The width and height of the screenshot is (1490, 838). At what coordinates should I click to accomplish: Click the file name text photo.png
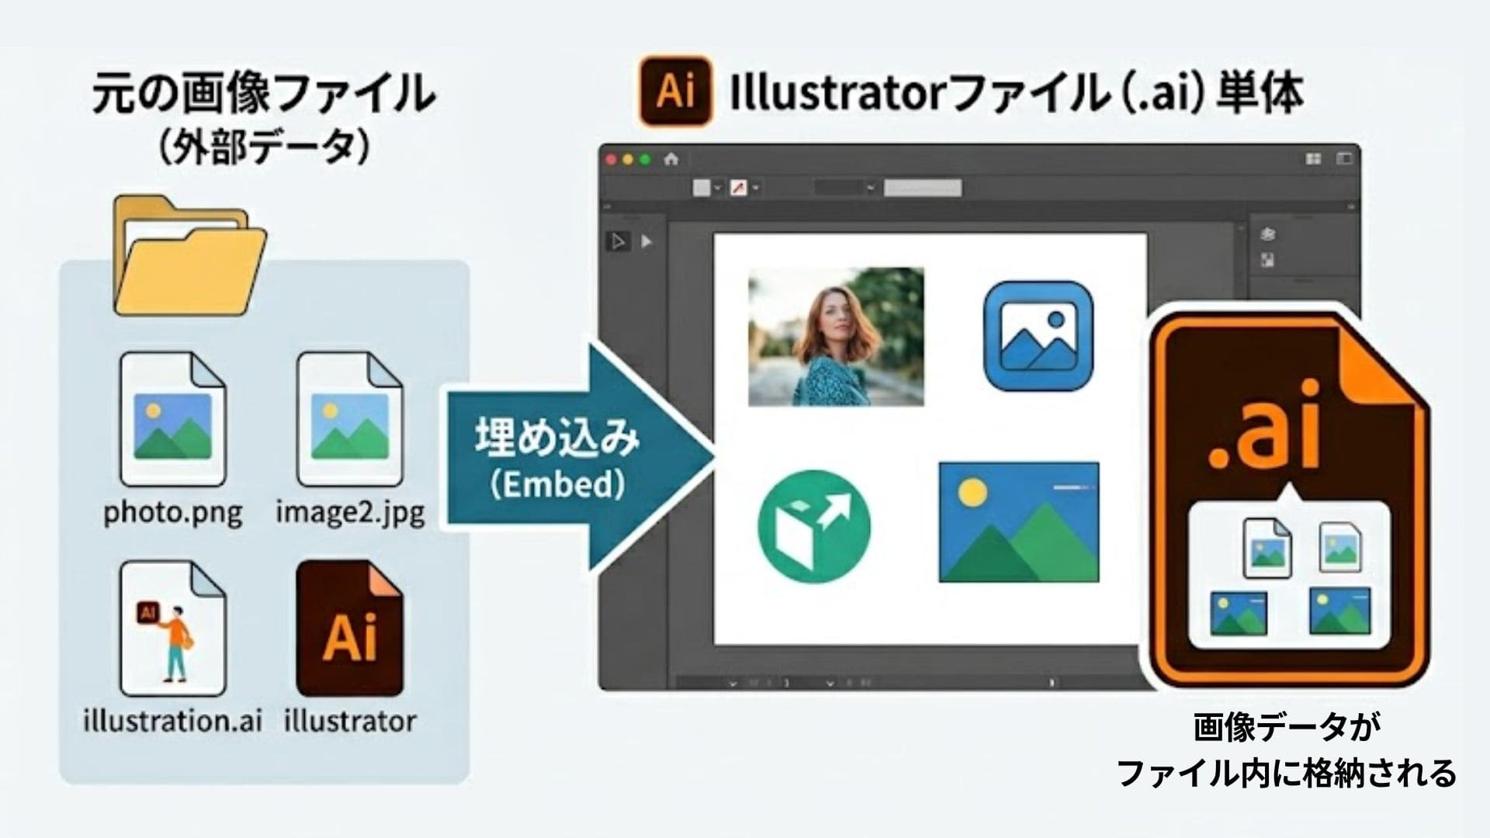(172, 512)
